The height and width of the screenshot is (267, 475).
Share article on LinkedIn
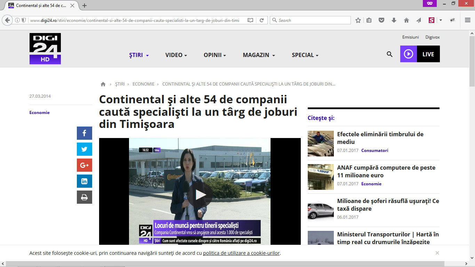tap(84, 181)
